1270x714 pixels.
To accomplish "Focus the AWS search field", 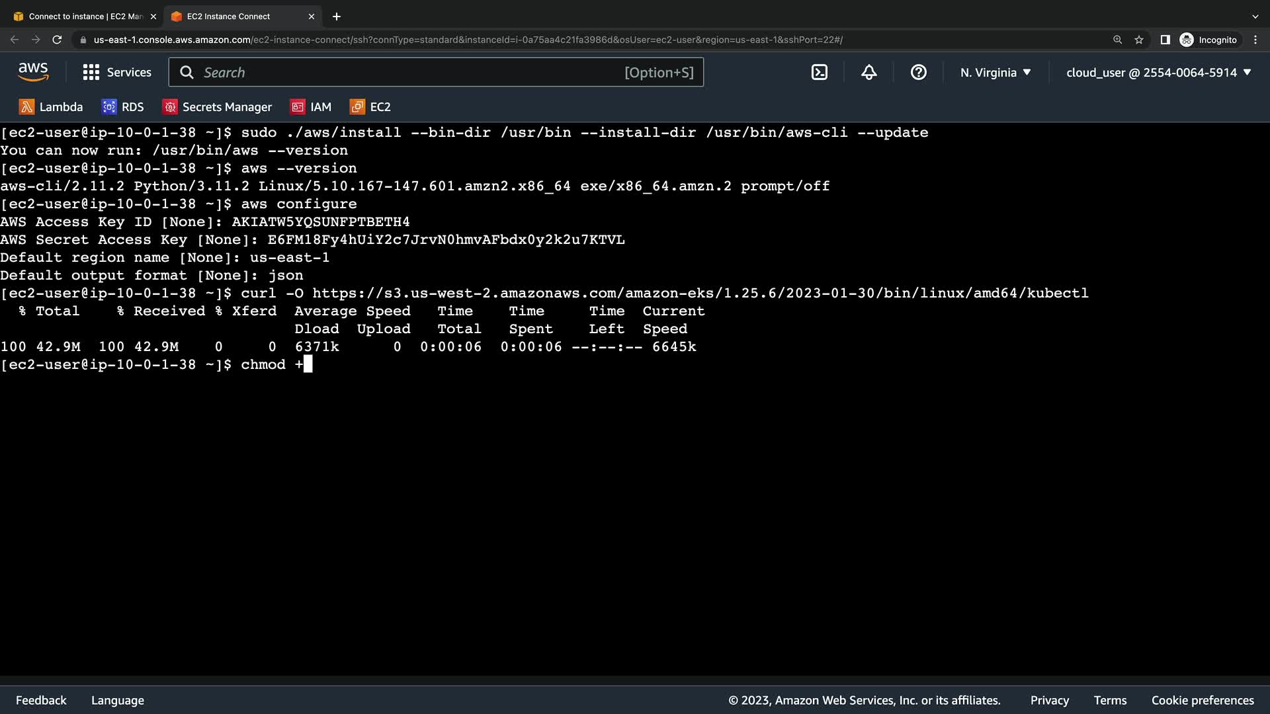I will 410,73.
